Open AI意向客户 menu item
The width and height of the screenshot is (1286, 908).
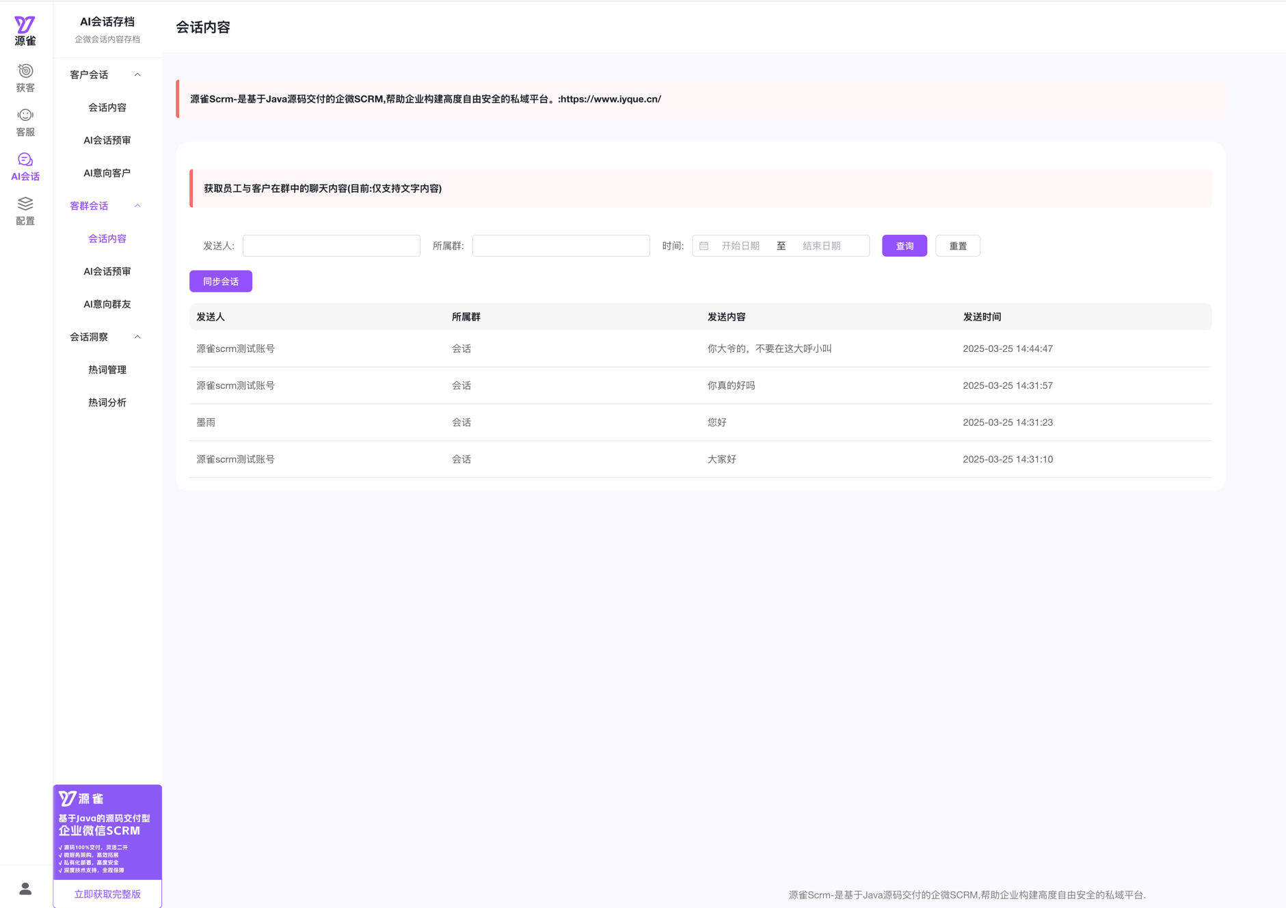pyautogui.click(x=107, y=173)
